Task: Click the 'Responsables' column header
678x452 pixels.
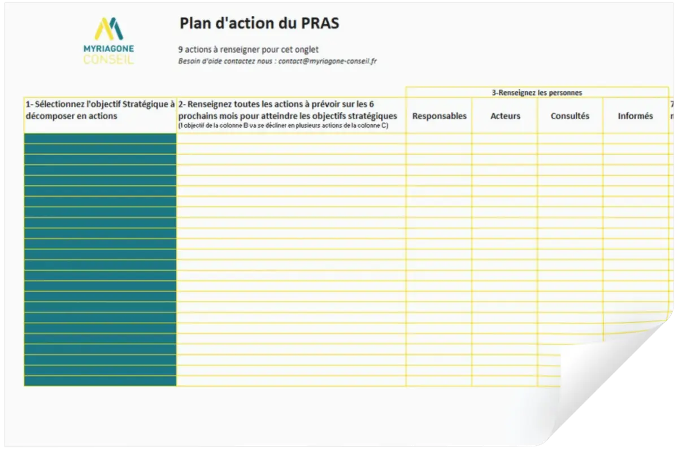Action: (439, 116)
